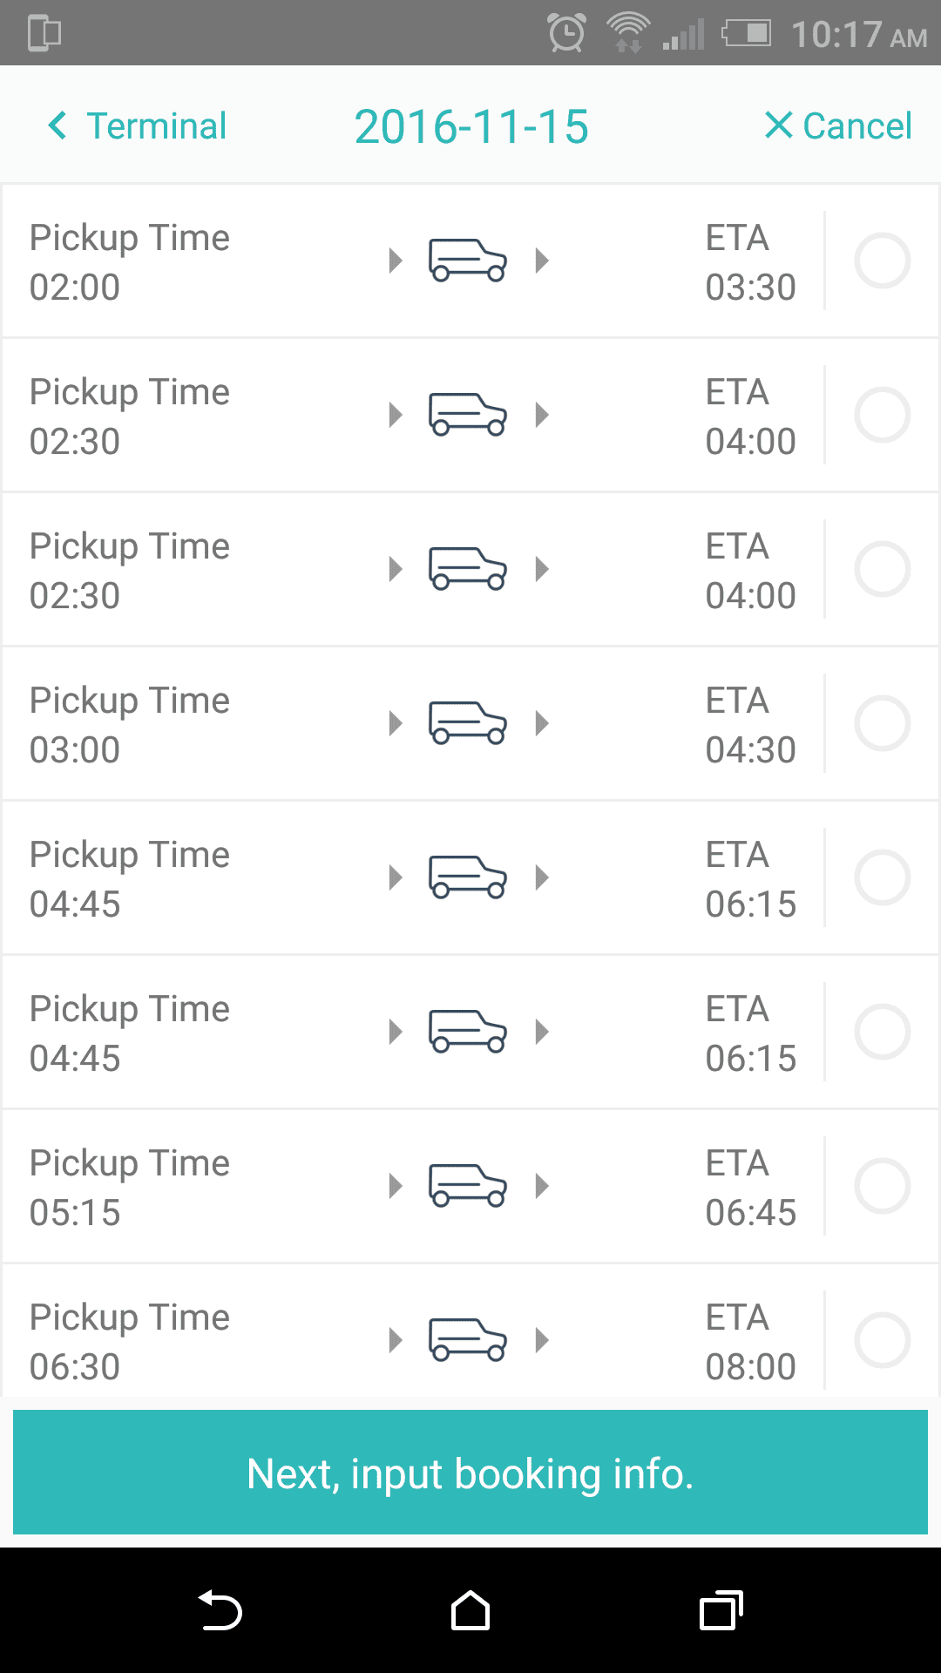Tap the van icon in the 05:15 pickup row
The image size is (941, 1673).
[468, 1186]
